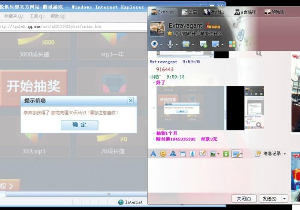
Task: Open the font settings 'A' icon
Action: coord(153,154)
